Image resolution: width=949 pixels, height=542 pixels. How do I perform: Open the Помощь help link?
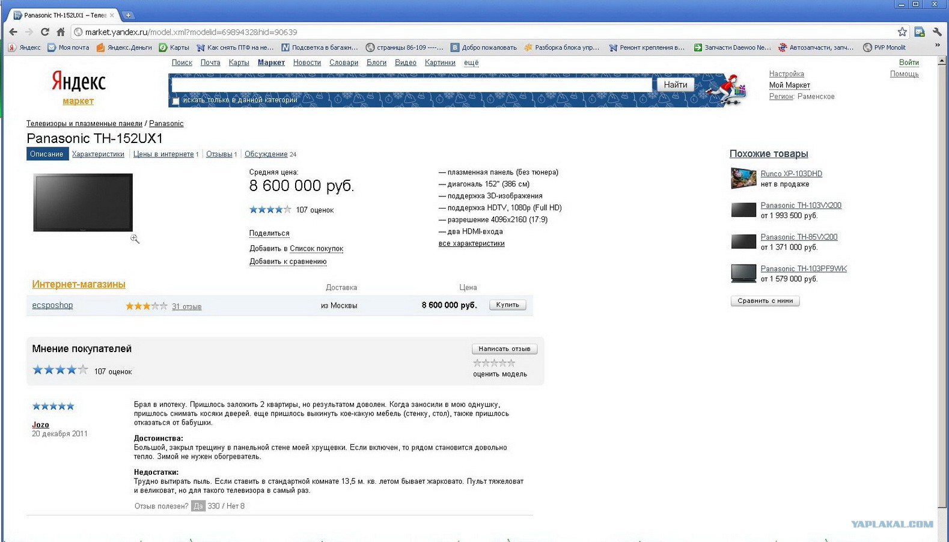905,74
